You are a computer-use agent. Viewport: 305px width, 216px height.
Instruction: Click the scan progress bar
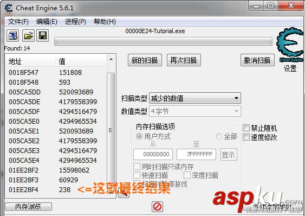(x=163, y=42)
